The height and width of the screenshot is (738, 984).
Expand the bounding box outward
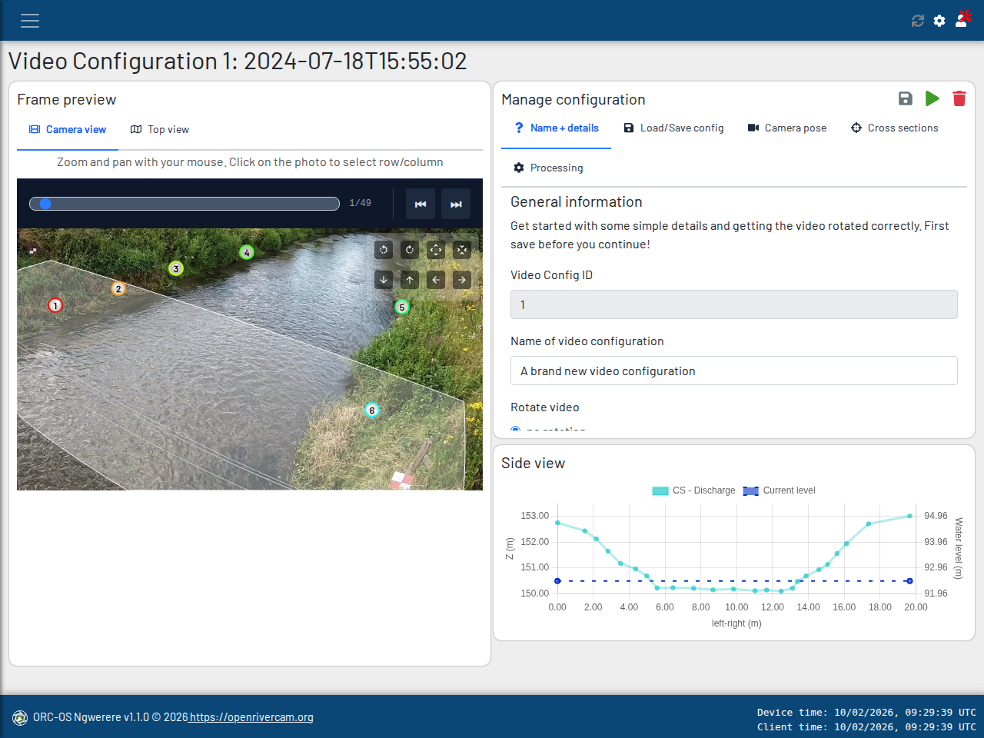click(436, 249)
